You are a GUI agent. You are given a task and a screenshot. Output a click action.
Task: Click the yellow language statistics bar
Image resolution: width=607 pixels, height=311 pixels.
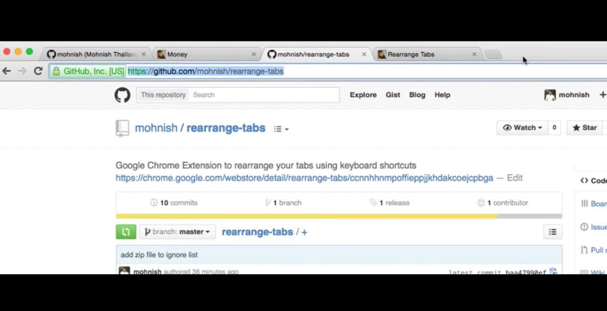point(307,216)
